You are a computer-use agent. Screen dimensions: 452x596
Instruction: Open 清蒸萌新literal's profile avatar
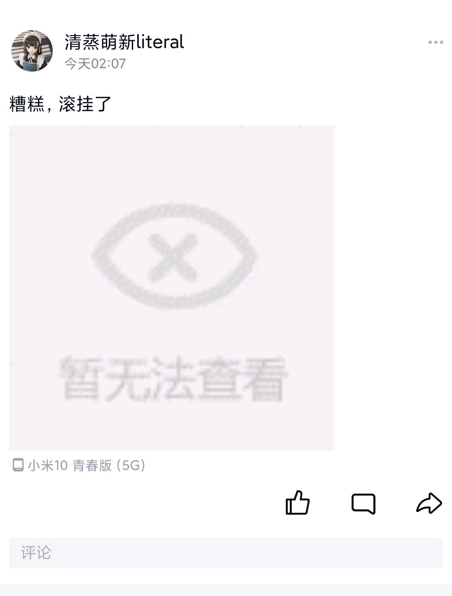32,51
